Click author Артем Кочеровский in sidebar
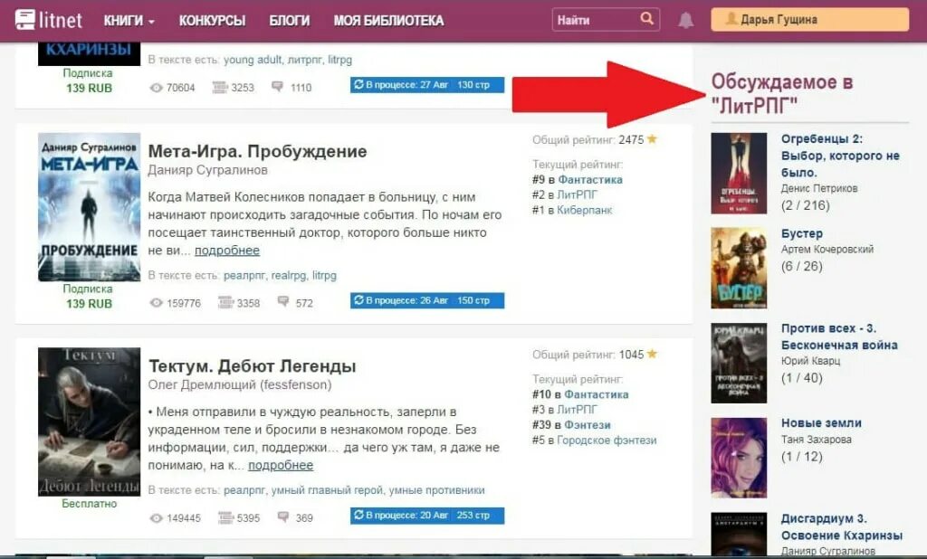This screenshot has height=559, width=927. (827, 250)
